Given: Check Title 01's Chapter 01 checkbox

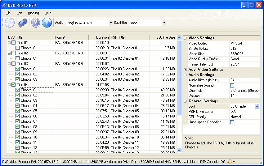Looking at the screenshot, I should (17, 48).
